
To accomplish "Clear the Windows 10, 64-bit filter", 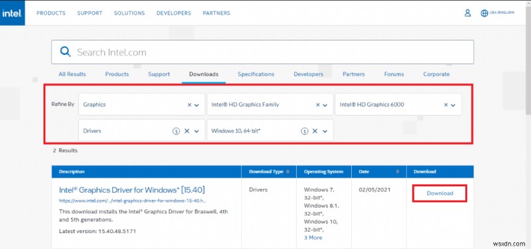I will (x=315, y=131).
